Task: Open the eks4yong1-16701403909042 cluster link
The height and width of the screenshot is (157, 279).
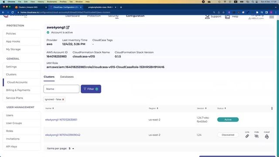Action: click(x=63, y=135)
